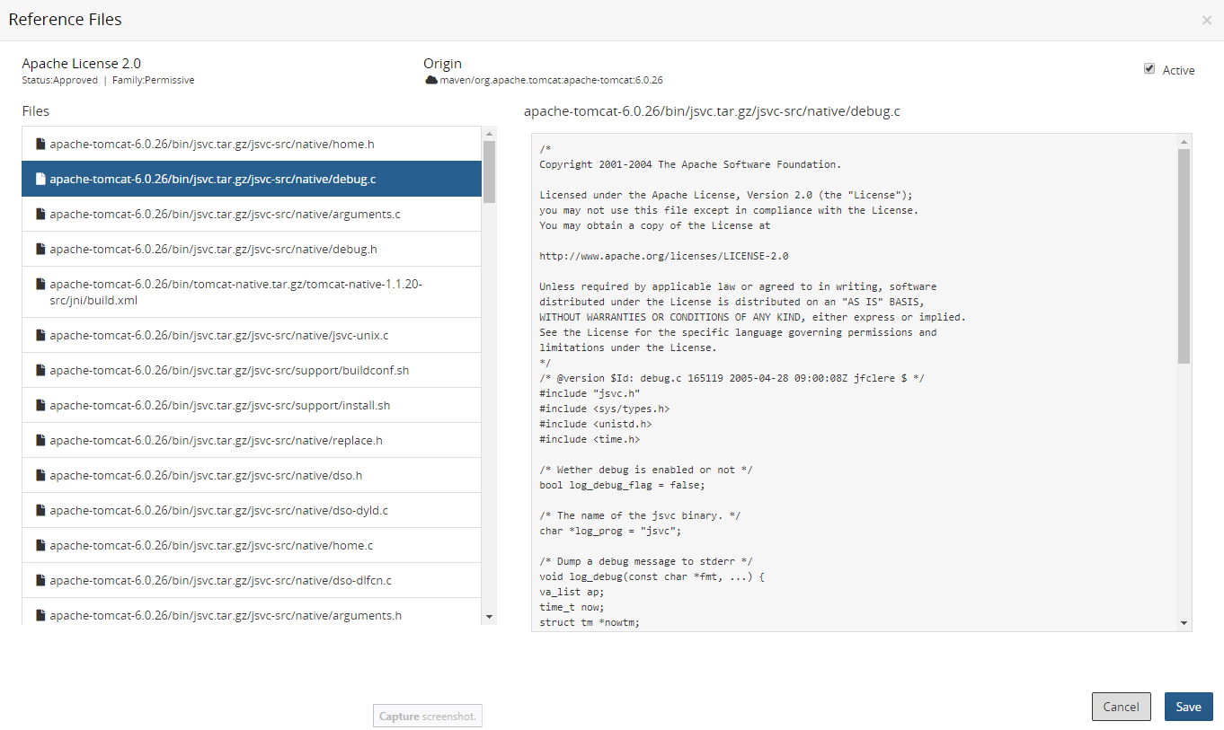Click the file icon beside home.h
The image size is (1224, 730).
[40, 144]
